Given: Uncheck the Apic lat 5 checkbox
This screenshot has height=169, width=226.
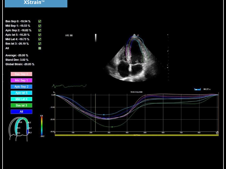Looking at the screenshot, I should coord(40,35).
